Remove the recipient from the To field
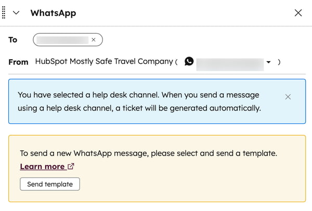The width and height of the screenshot is (312, 211). click(x=94, y=39)
